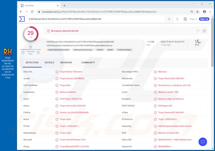Click the alert icon beside Trojan/Win32.TSGeneric

(57, 72)
